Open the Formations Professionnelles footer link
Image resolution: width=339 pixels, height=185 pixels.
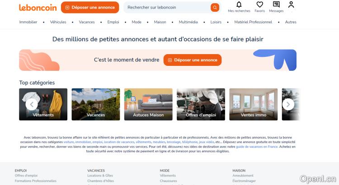pyautogui.click(x=36, y=181)
